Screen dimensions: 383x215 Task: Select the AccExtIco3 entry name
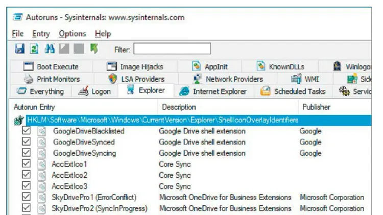click(x=69, y=186)
